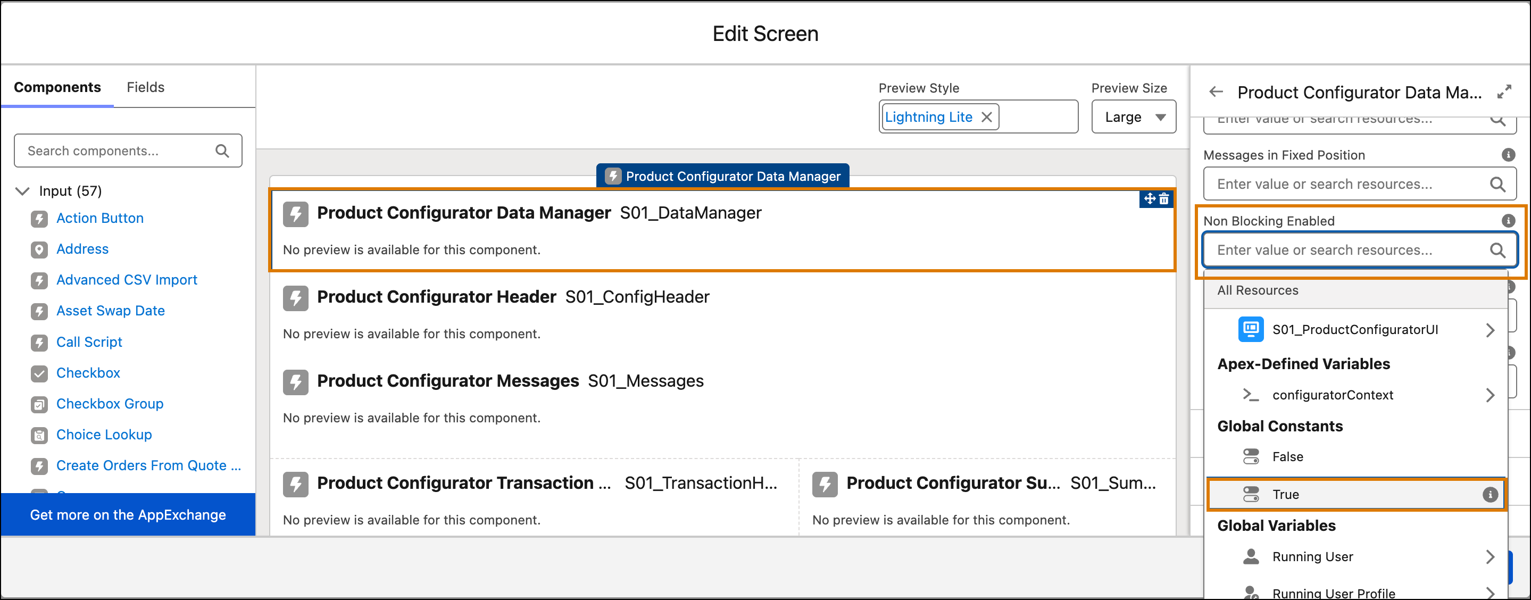The height and width of the screenshot is (600, 1531).
Task: Click the Non Blocking Enabled input field
Action: tap(1359, 250)
